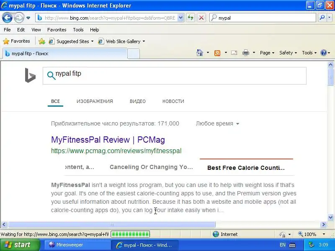The height and width of the screenshot is (251, 335).
Task: Click the privacy report status bar icon
Action: 282,234
